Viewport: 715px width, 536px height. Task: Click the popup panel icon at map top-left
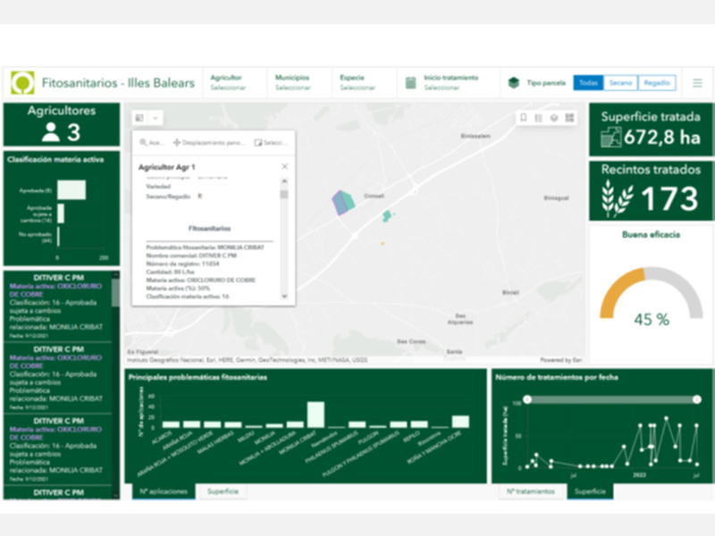coord(139,118)
